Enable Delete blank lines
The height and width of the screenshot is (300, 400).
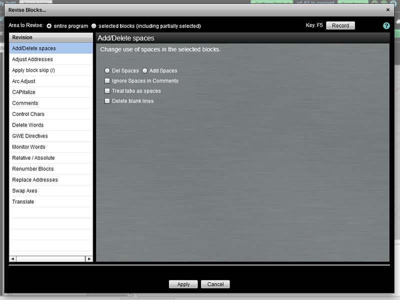pyautogui.click(x=107, y=101)
